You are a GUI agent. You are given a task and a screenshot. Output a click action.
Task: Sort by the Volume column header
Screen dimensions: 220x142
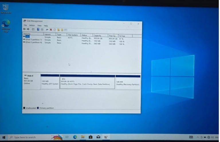point(33,34)
